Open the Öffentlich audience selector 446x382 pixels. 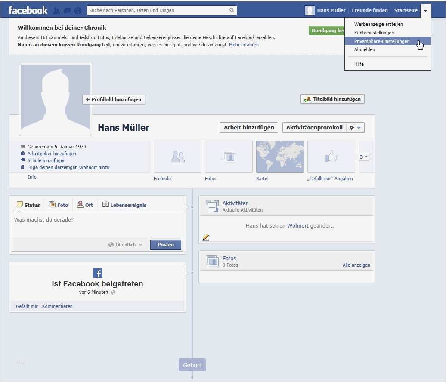(x=125, y=245)
